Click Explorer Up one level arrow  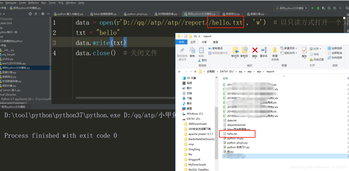(195, 71)
